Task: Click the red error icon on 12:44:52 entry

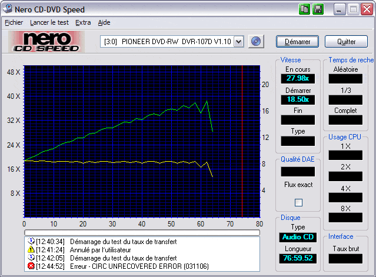Action: point(31,266)
